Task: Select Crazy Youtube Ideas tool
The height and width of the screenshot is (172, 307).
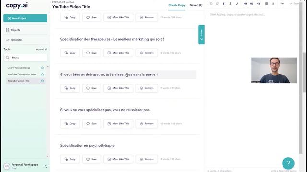Action: tap(19, 68)
